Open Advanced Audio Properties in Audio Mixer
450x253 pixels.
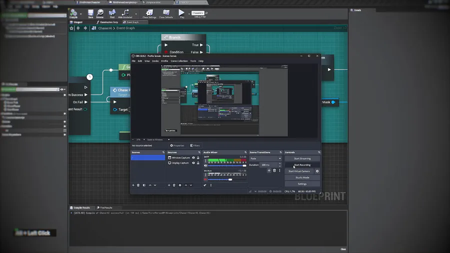tap(205, 185)
